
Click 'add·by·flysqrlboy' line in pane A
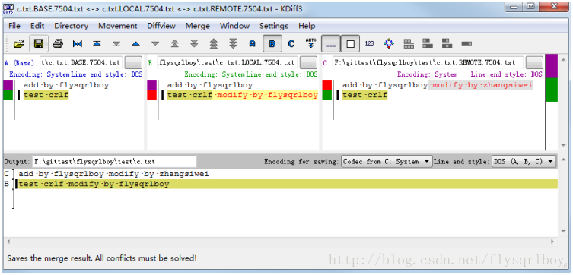[x=66, y=85]
